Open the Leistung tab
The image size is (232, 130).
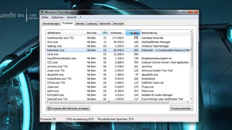click(92, 23)
